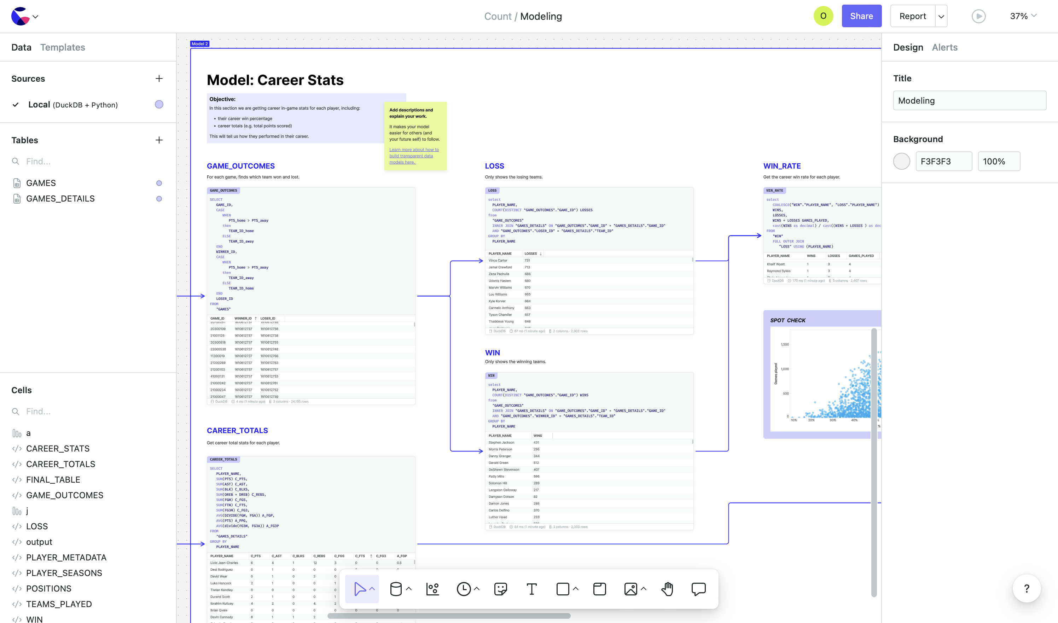Select the frame/shape tool

point(563,589)
